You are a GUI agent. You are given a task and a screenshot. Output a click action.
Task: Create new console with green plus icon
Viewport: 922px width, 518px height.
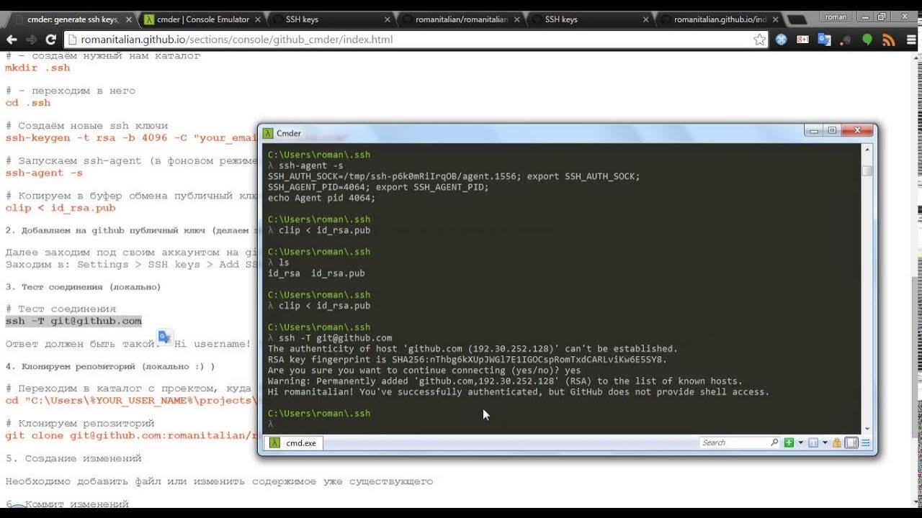pos(789,442)
